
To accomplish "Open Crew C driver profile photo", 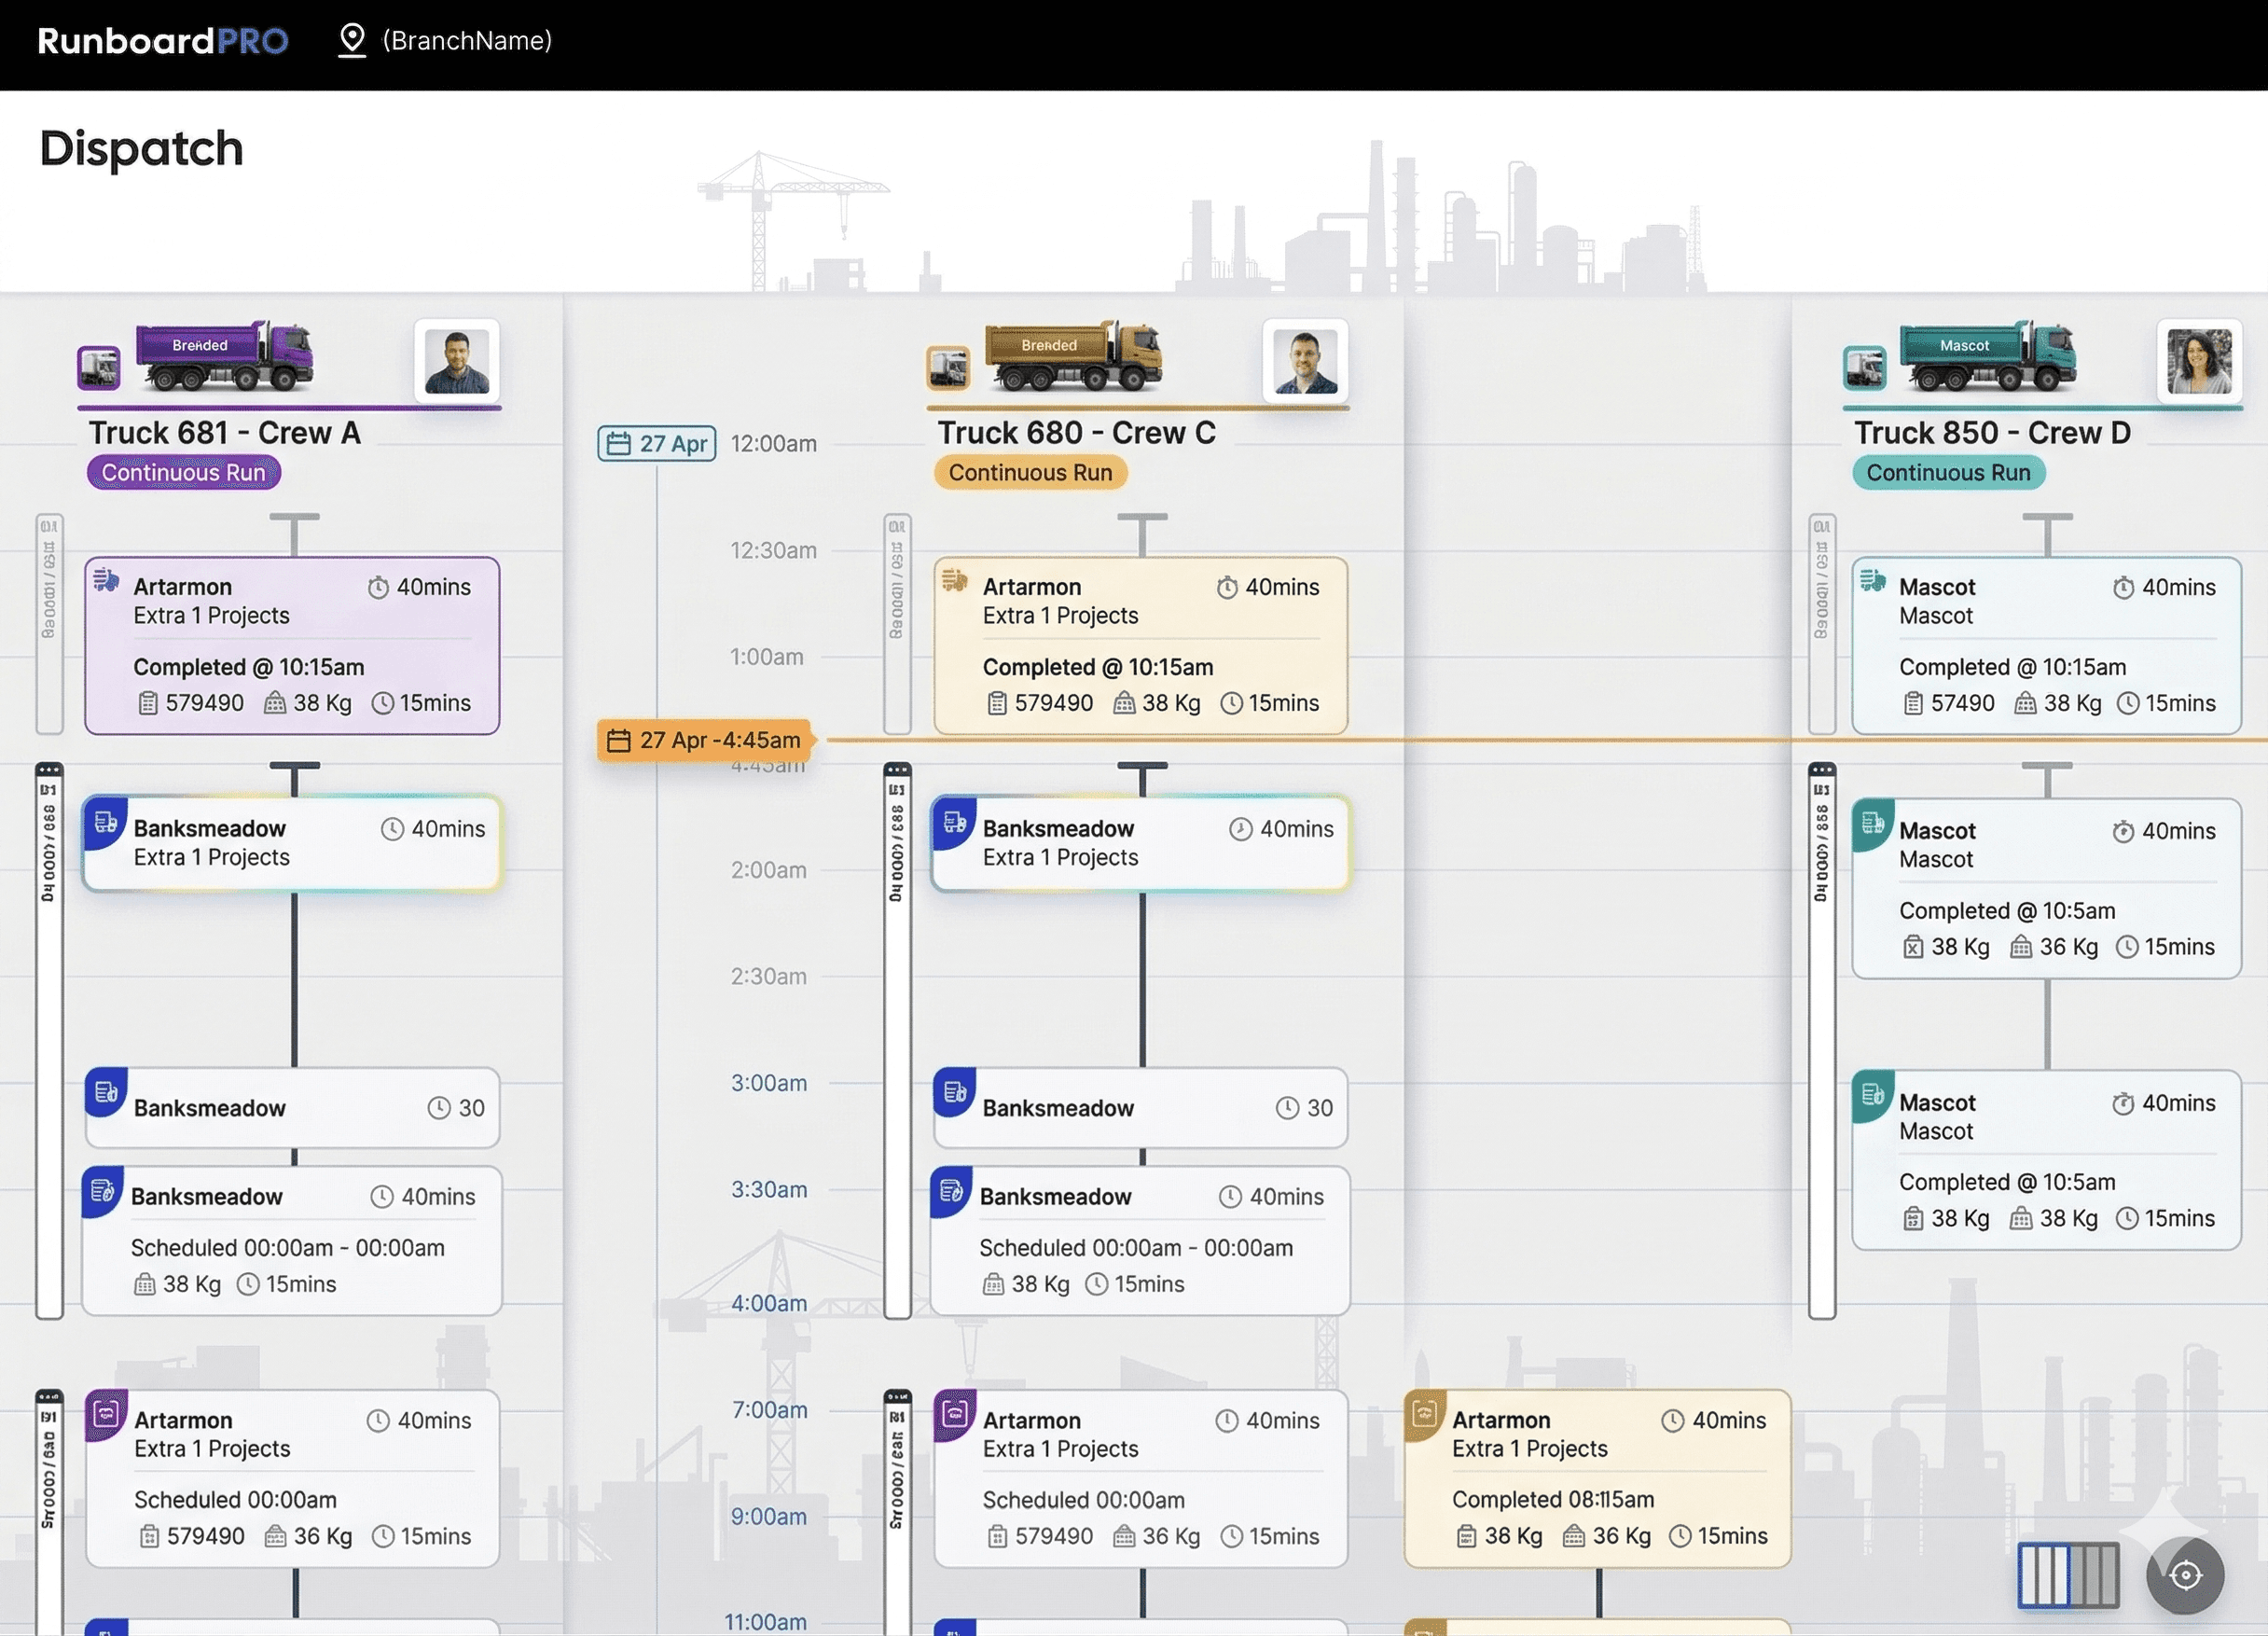I will (x=1305, y=361).
